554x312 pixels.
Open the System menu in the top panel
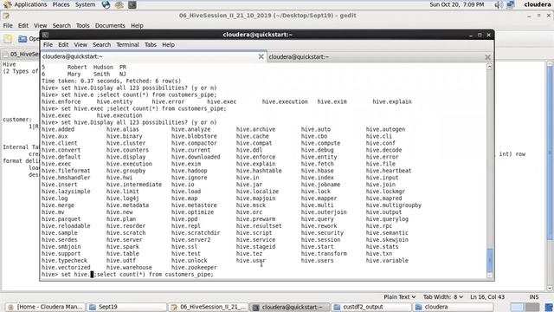click(x=85, y=4)
